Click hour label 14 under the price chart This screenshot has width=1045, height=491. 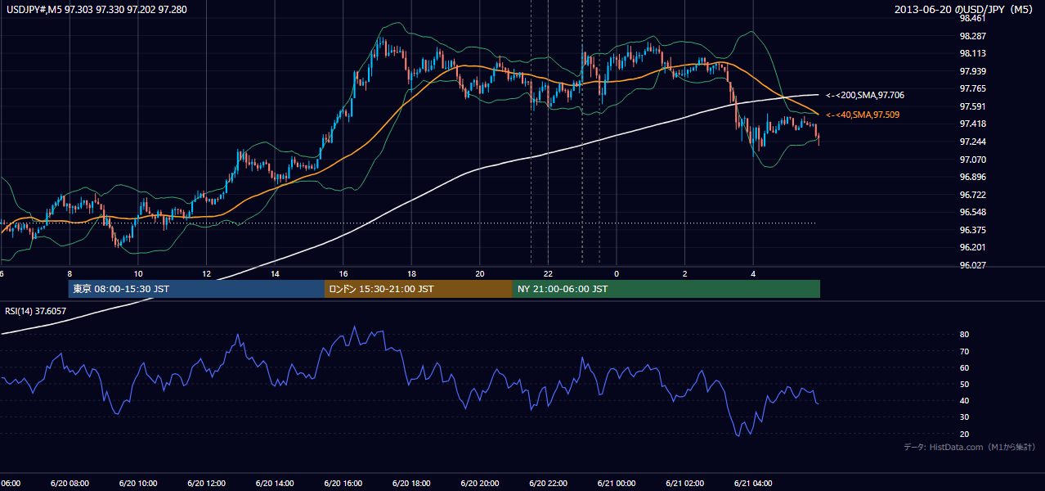tap(275, 273)
